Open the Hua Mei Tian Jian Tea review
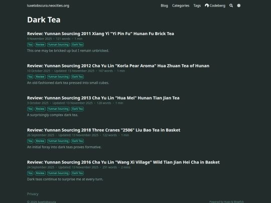 [x=103, y=98]
